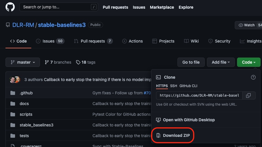262x147 pixels.
Task: Open Pytest Color for GitHub actions commit
Action: tap(122, 114)
